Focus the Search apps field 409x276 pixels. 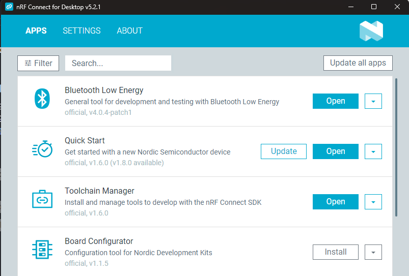tap(118, 63)
